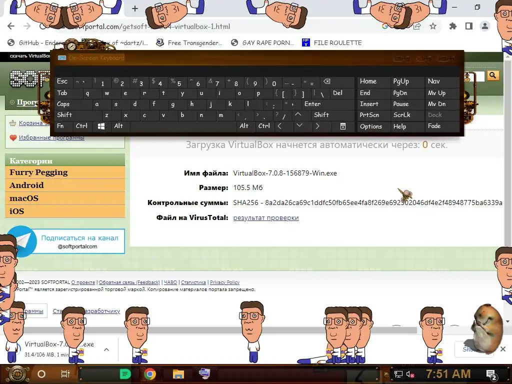Click the Nav key on keyboard
512x384 pixels.
[441, 81]
